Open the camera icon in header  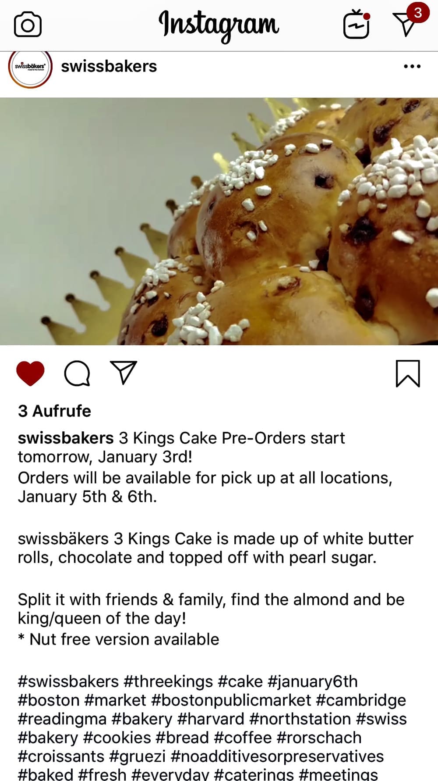tap(28, 25)
